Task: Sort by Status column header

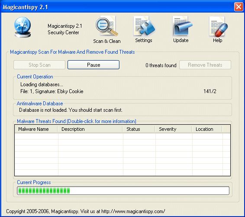Action: pos(139,129)
